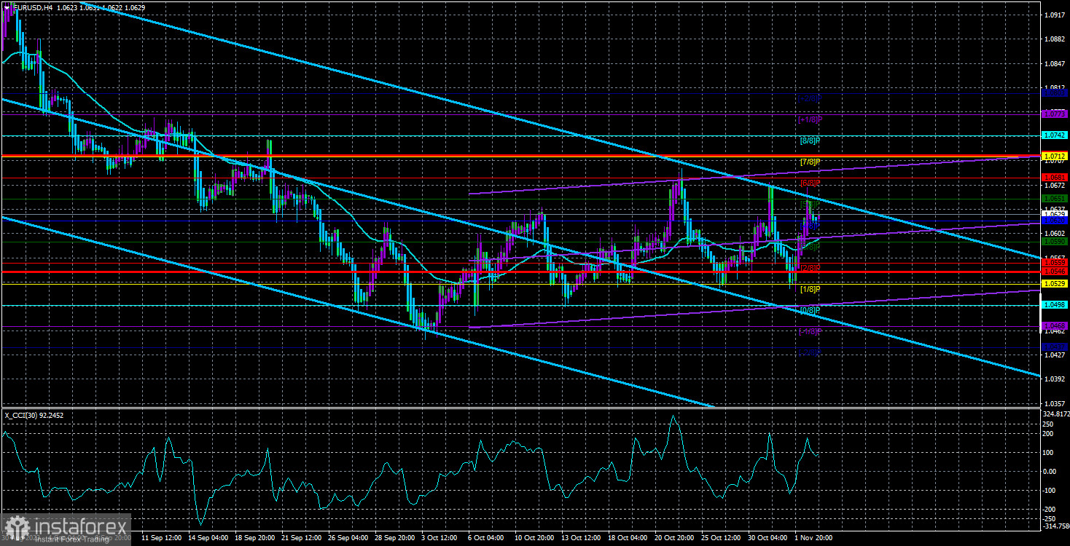Click the purple 1.0468 price level tag

point(1055,325)
